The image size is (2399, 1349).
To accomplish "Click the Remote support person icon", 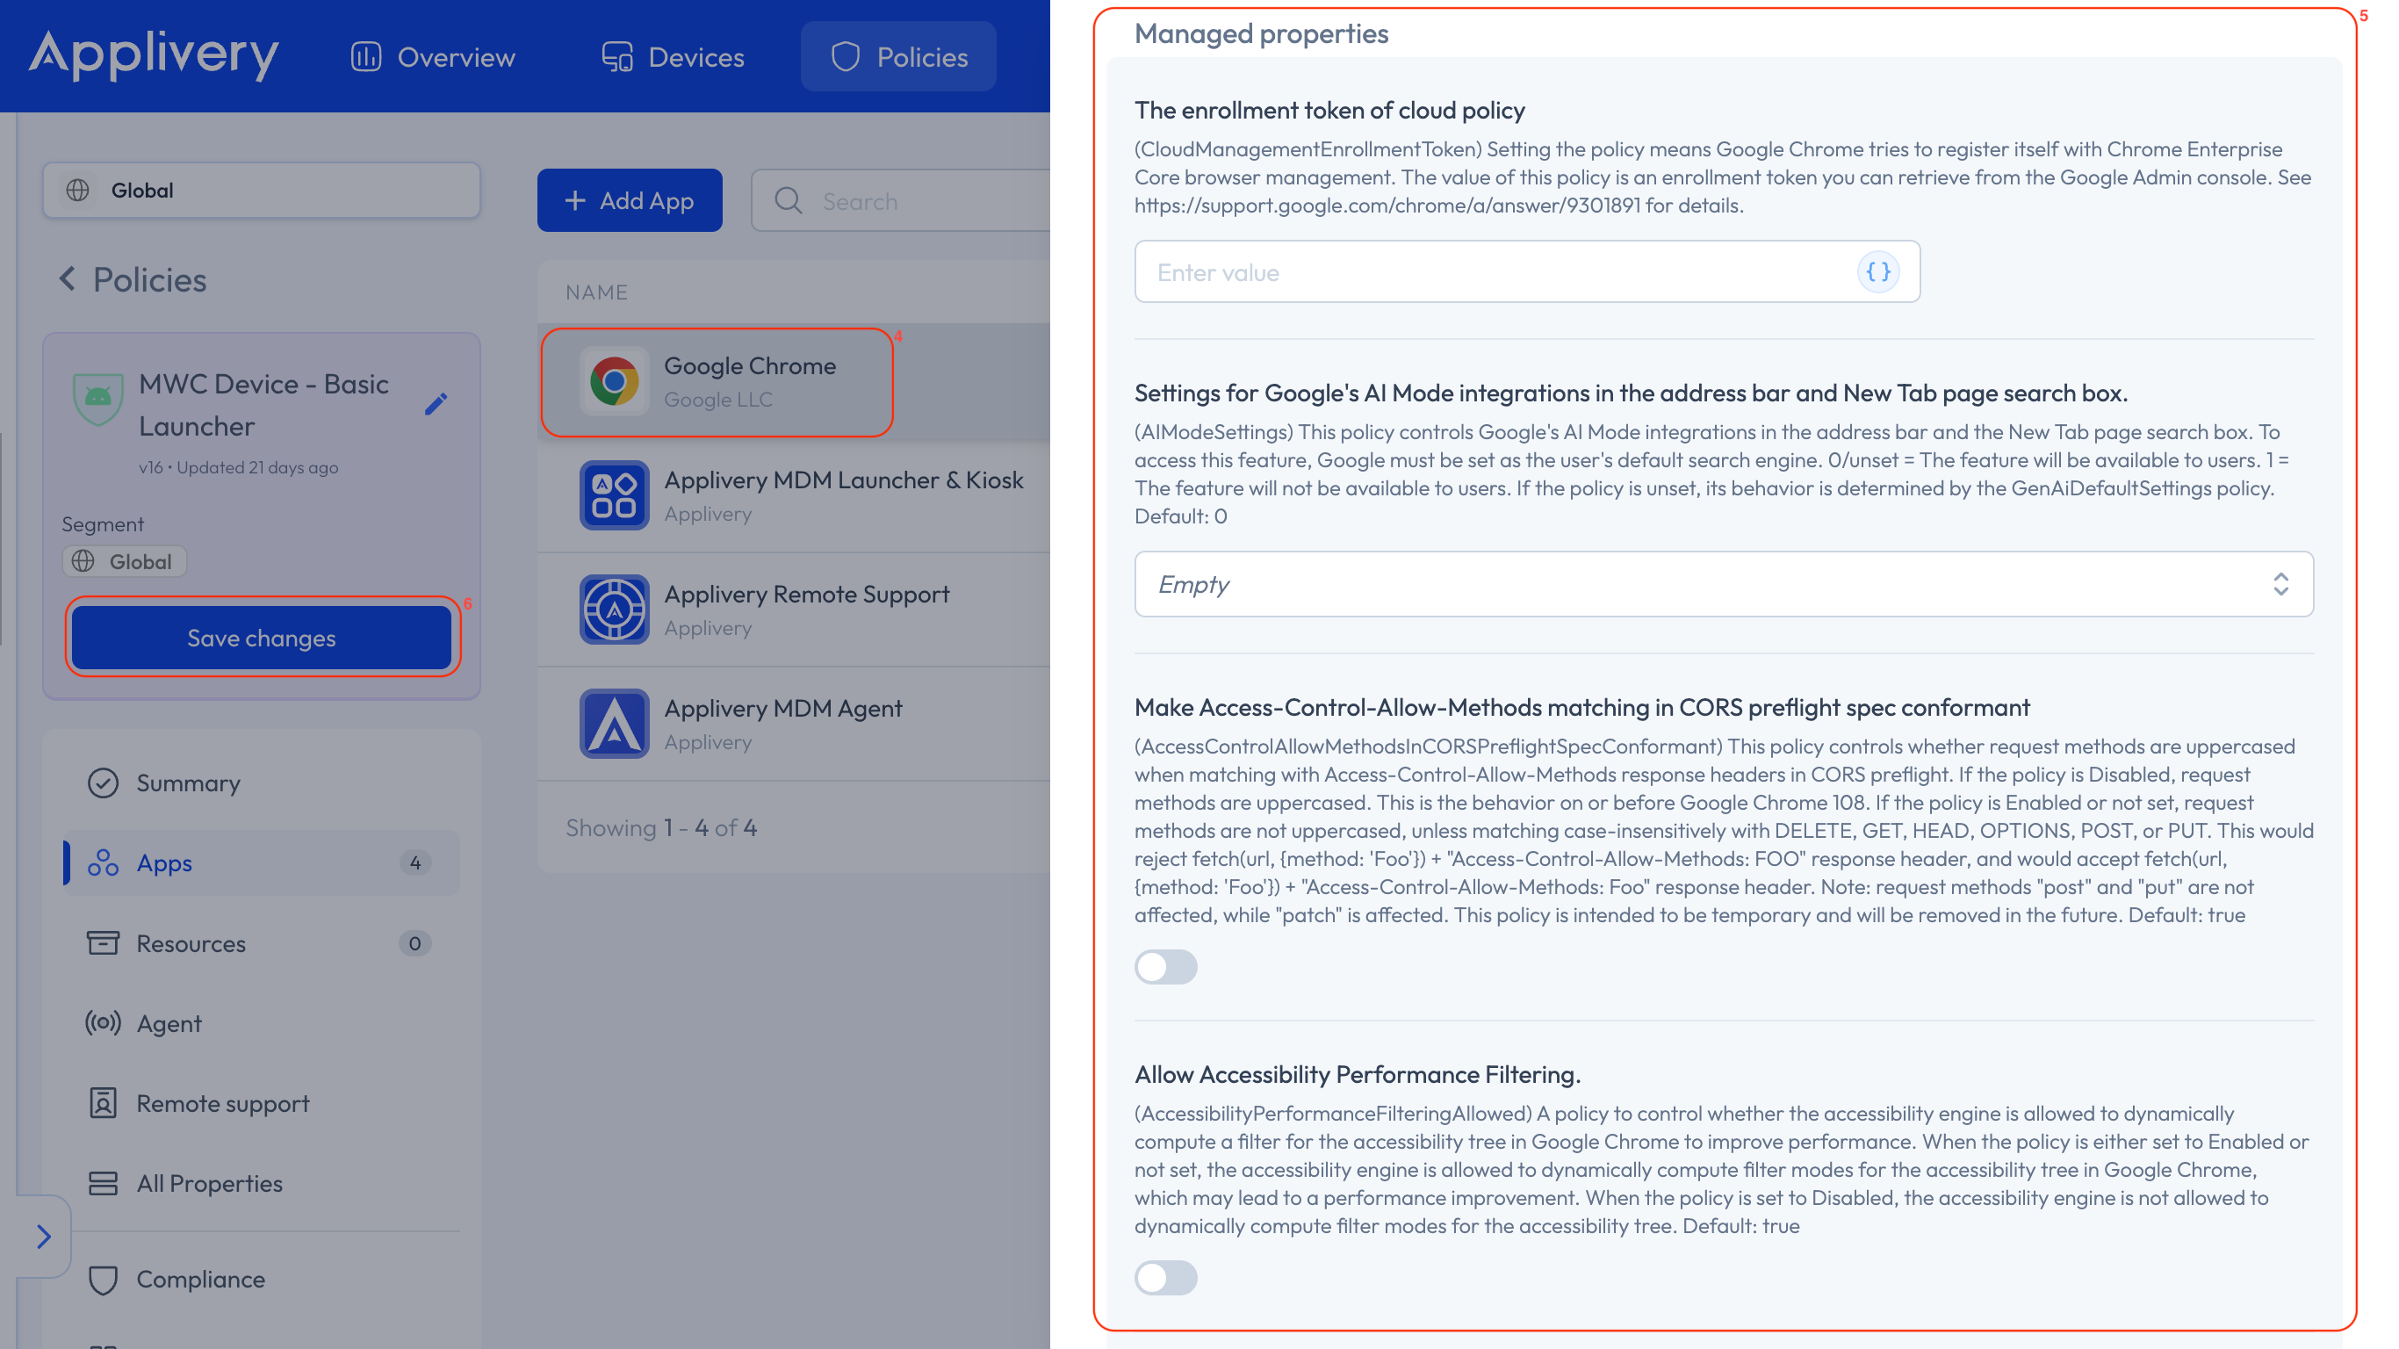I will click(103, 1103).
